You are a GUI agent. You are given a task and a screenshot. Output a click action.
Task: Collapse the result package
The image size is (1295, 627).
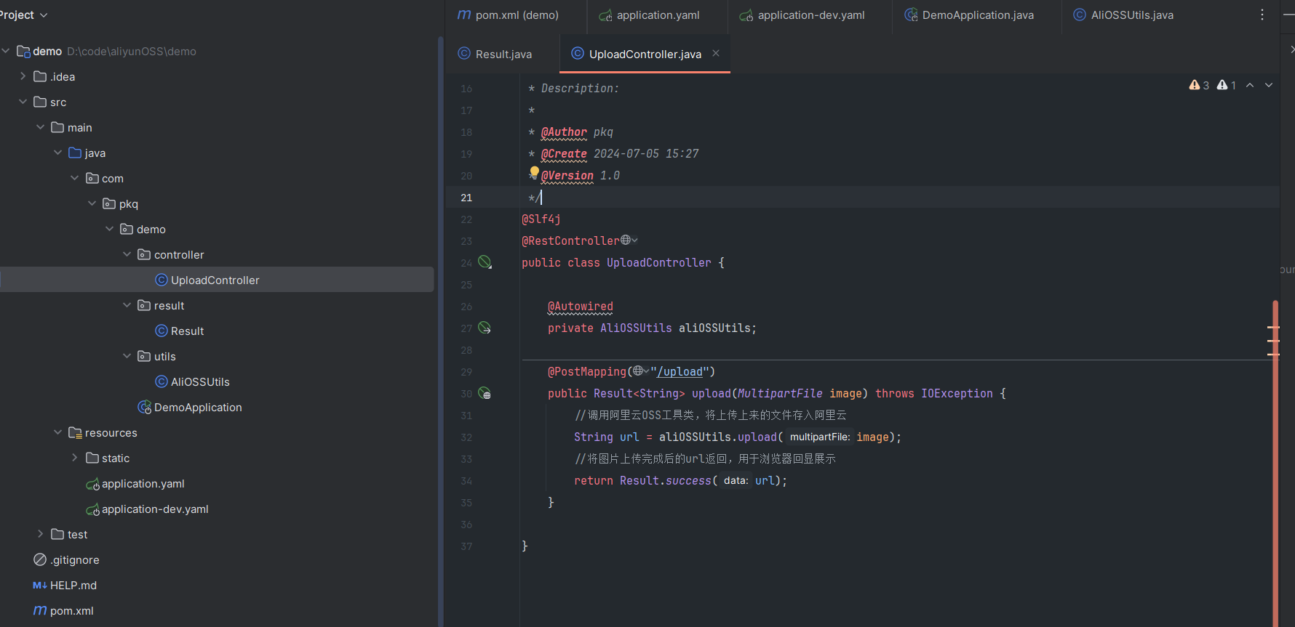pyautogui.click(x=127, y=305)
